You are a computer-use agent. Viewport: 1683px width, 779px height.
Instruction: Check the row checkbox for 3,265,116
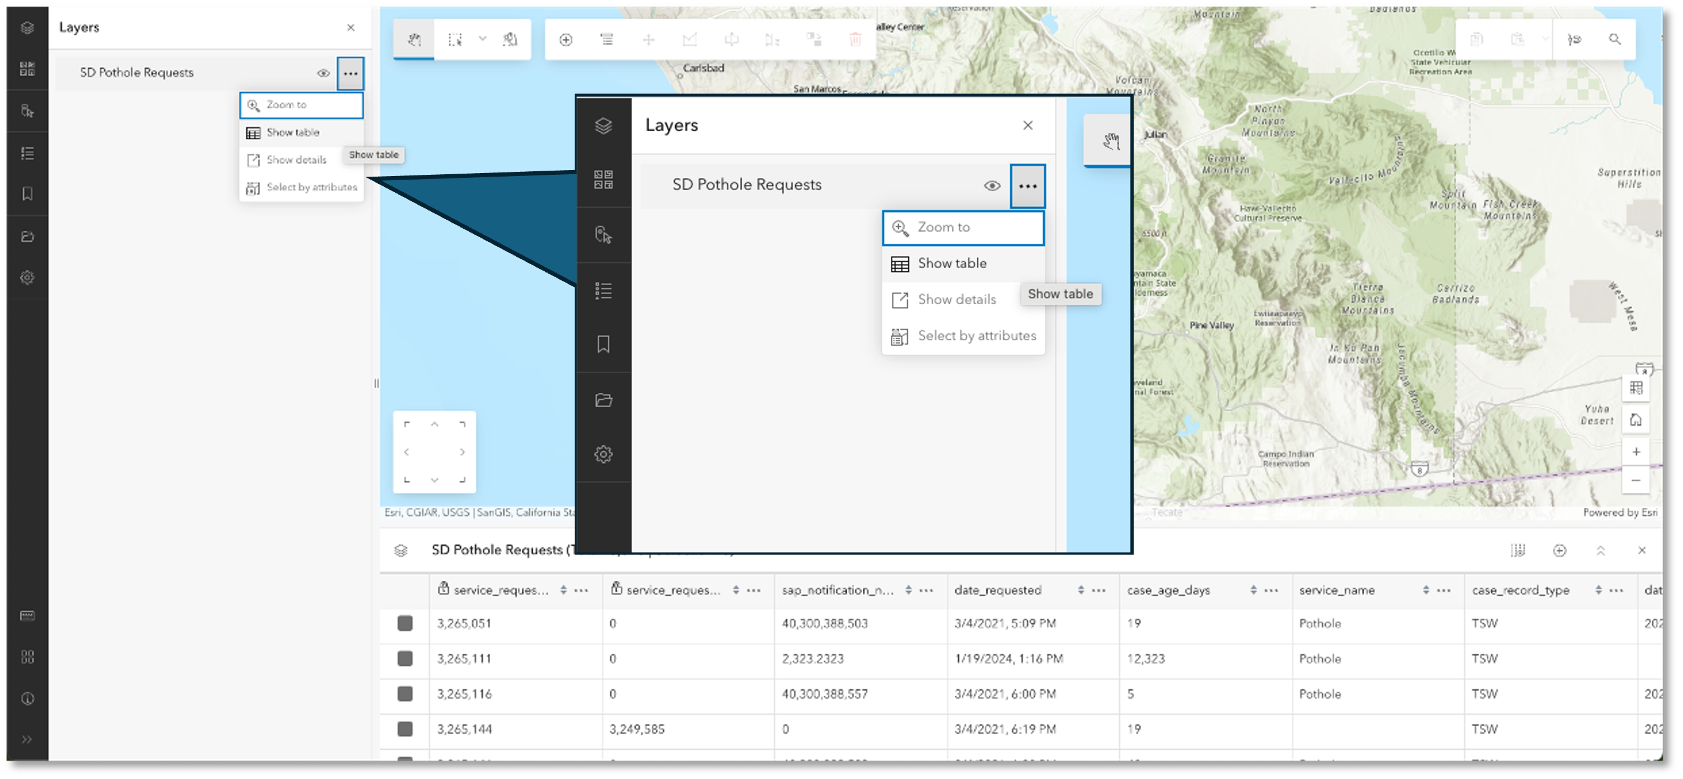point(405,694)
